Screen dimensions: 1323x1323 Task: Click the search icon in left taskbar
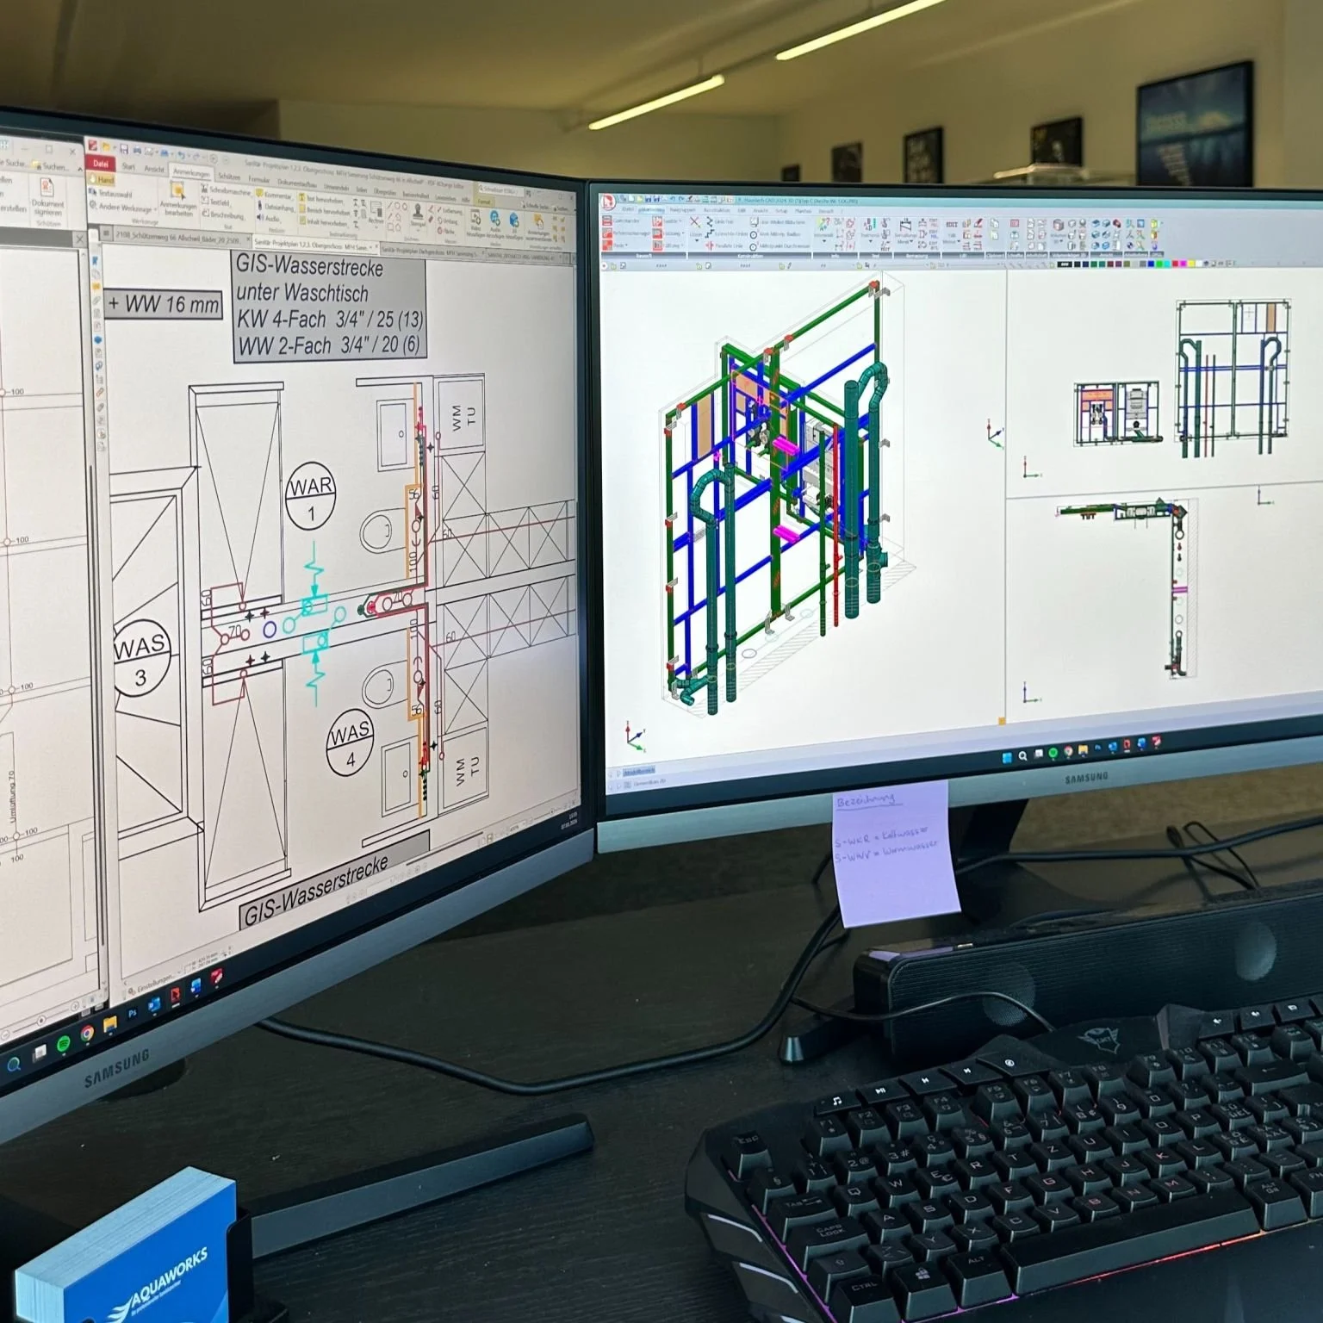click(x=15, y=1065)
